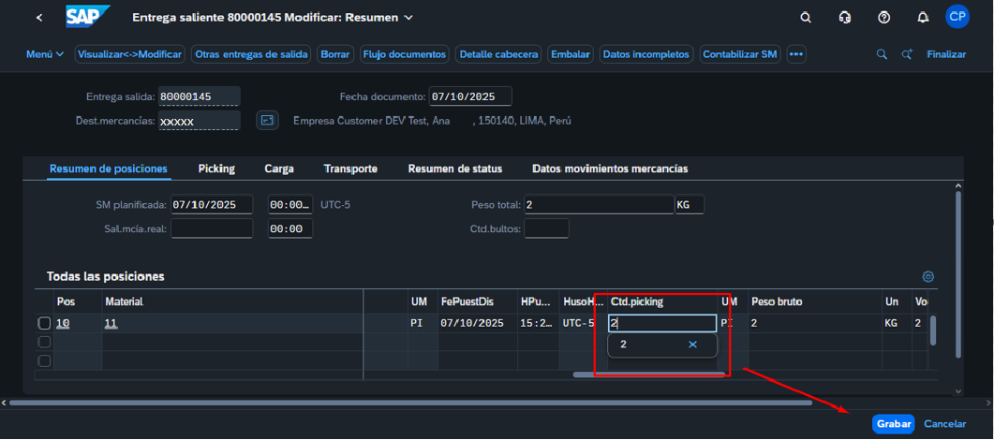Switch to the Transporte tab

[350, 169]
